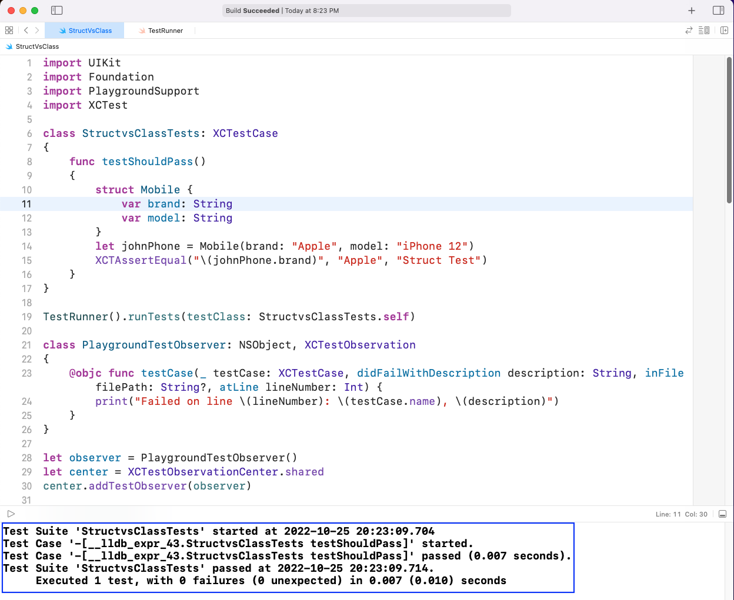Go back with the left chevron
Screen dimensions: 734x600
point(26,31)
